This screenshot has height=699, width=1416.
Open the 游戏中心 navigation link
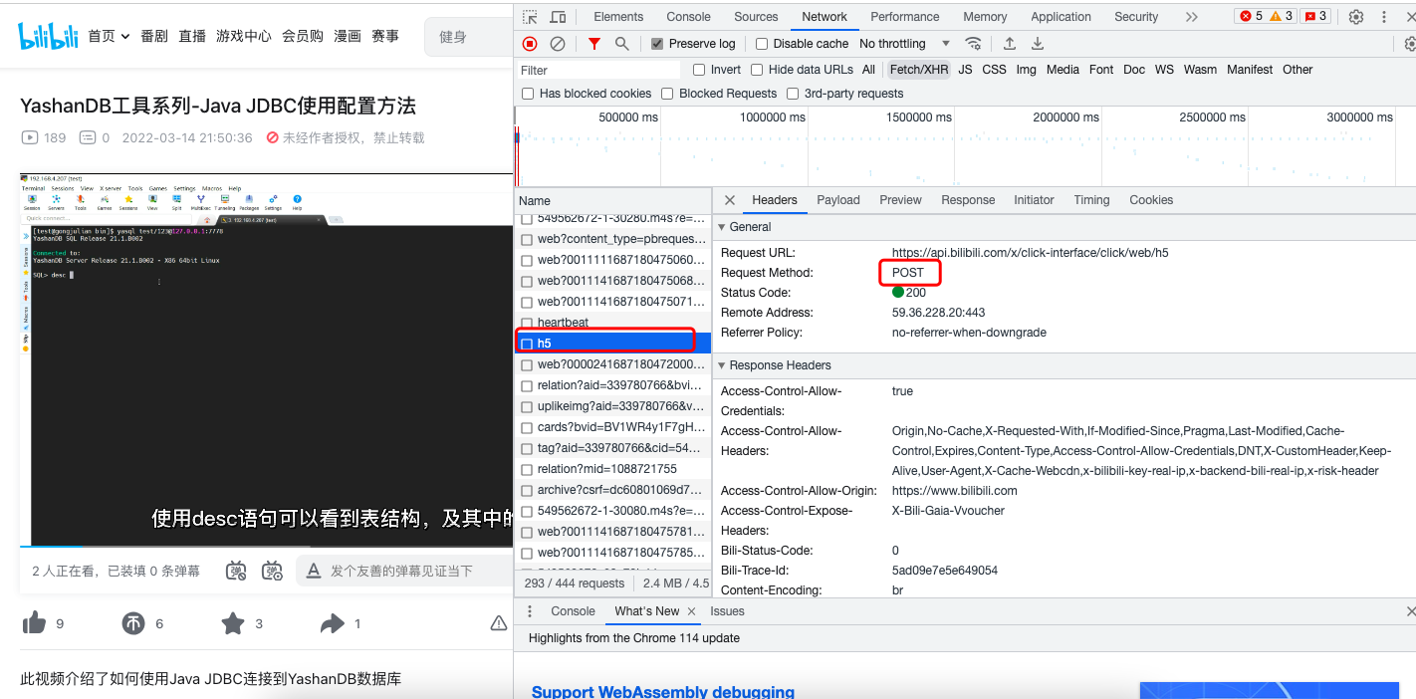pyautogui.click(x=244, y=36)
